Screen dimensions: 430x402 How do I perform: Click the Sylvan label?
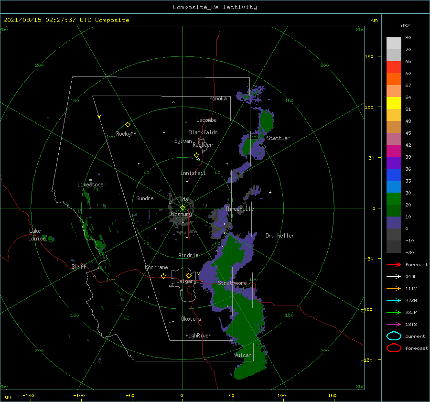click(x=183, y=141)
